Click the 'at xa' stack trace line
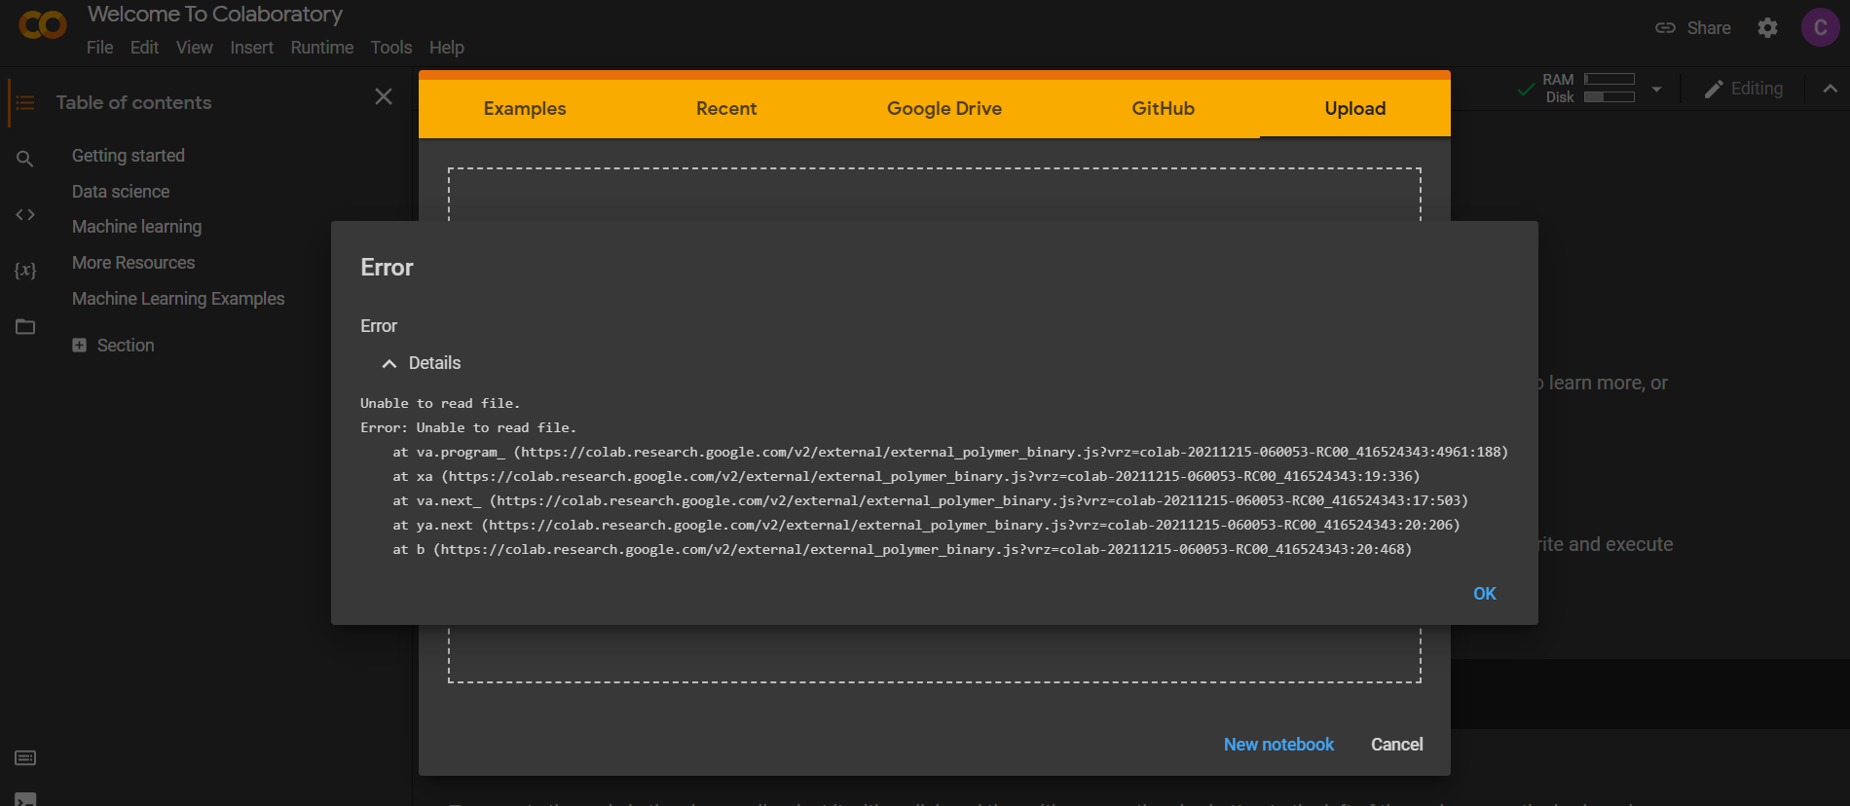Screen dimensions: 1850x806 [906, 476]
